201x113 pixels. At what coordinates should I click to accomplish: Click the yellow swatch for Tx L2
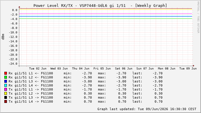pos(5,93)
